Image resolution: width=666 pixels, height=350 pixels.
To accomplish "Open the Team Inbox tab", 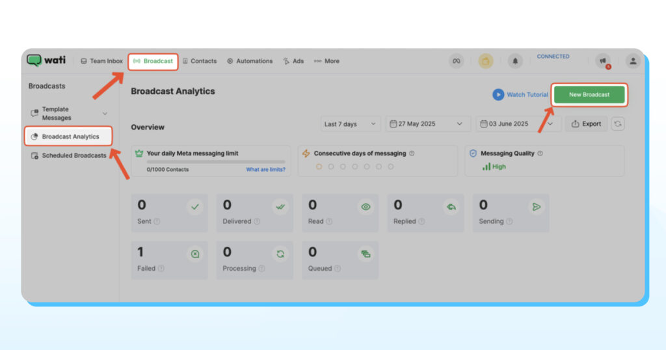I will [101, 61].
